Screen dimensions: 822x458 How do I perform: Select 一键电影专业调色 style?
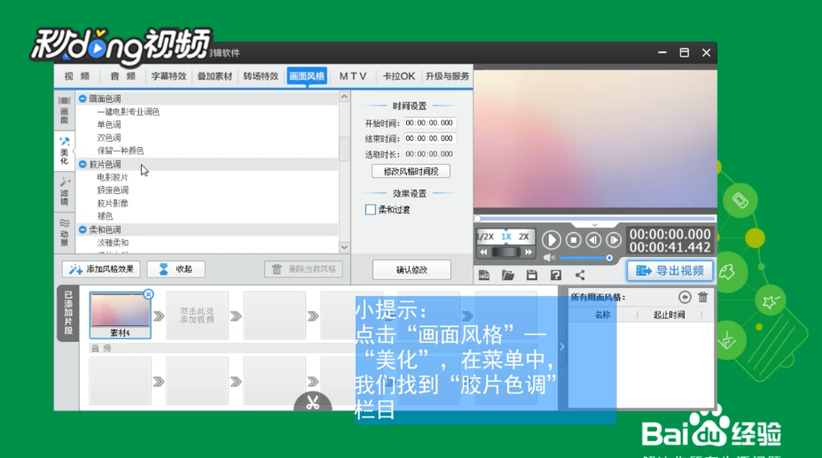[129, 112]
